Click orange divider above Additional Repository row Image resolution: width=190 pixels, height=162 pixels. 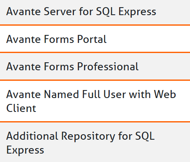click(95, 122)
